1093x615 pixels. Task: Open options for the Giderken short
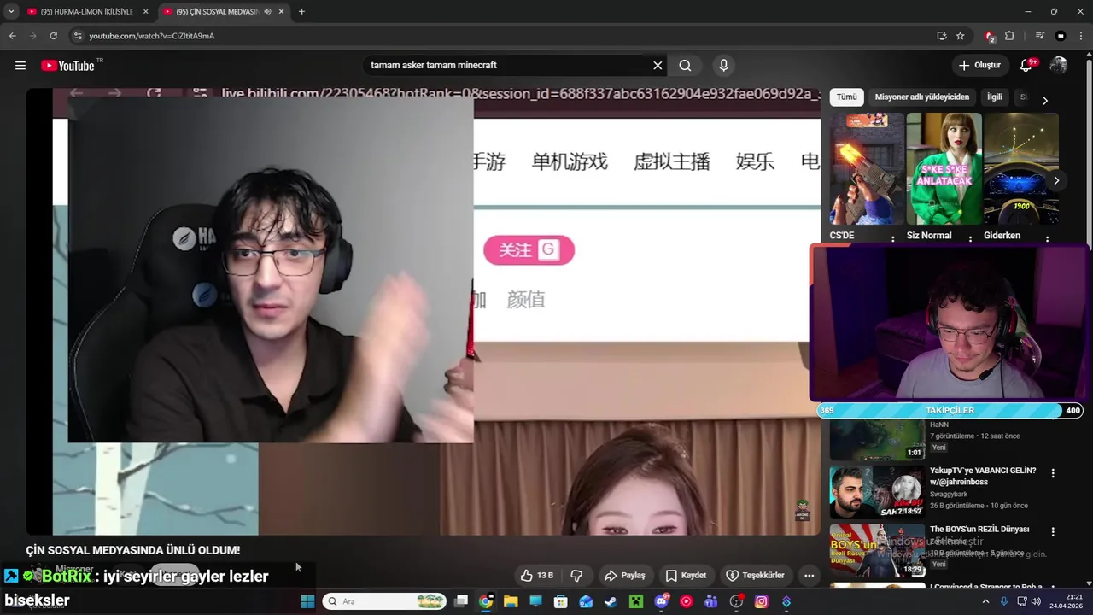point(1048,237)
